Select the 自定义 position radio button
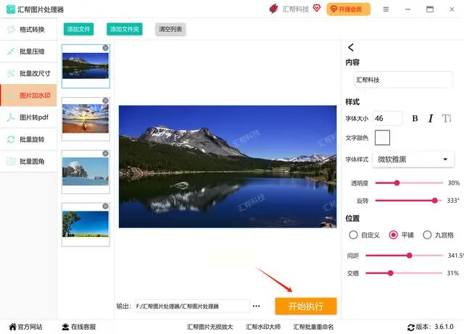 tap(353, 235)
